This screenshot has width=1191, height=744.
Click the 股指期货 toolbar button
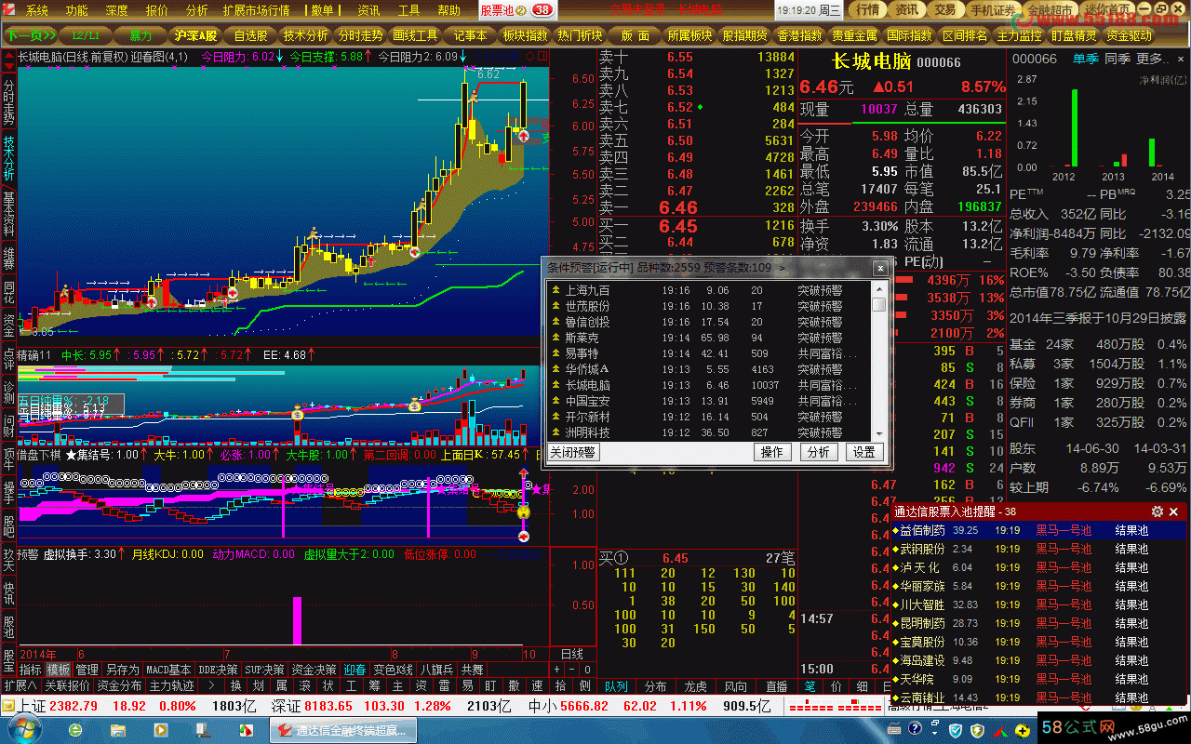click(x=745, y=35)
